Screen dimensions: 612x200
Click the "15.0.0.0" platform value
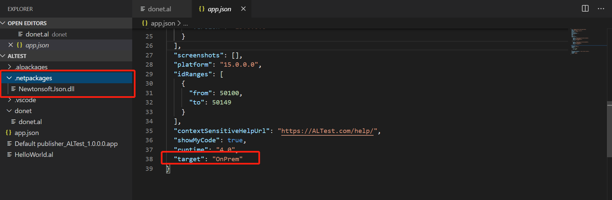[x=239, y=65]
